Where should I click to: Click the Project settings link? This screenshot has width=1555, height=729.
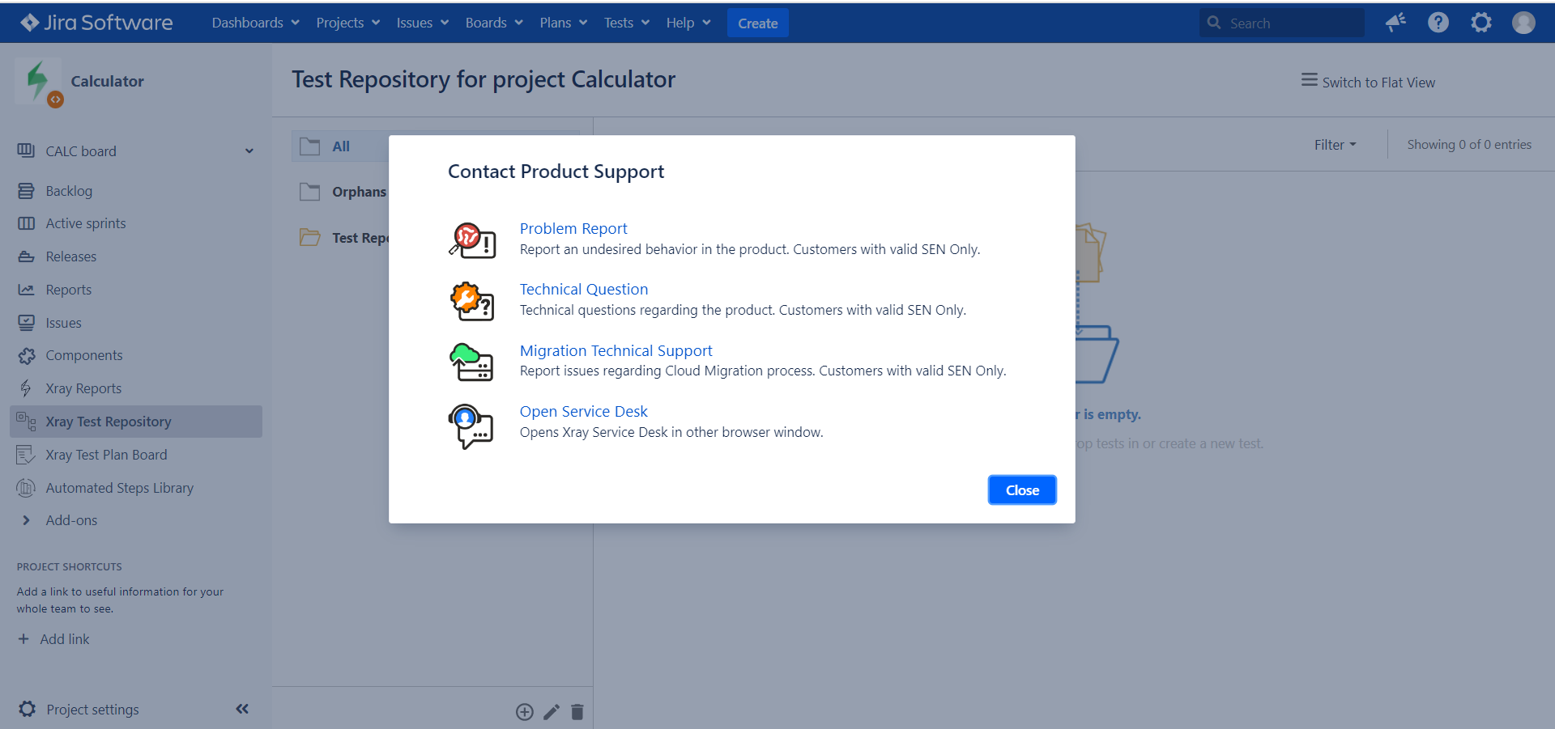tap(92, 710)
